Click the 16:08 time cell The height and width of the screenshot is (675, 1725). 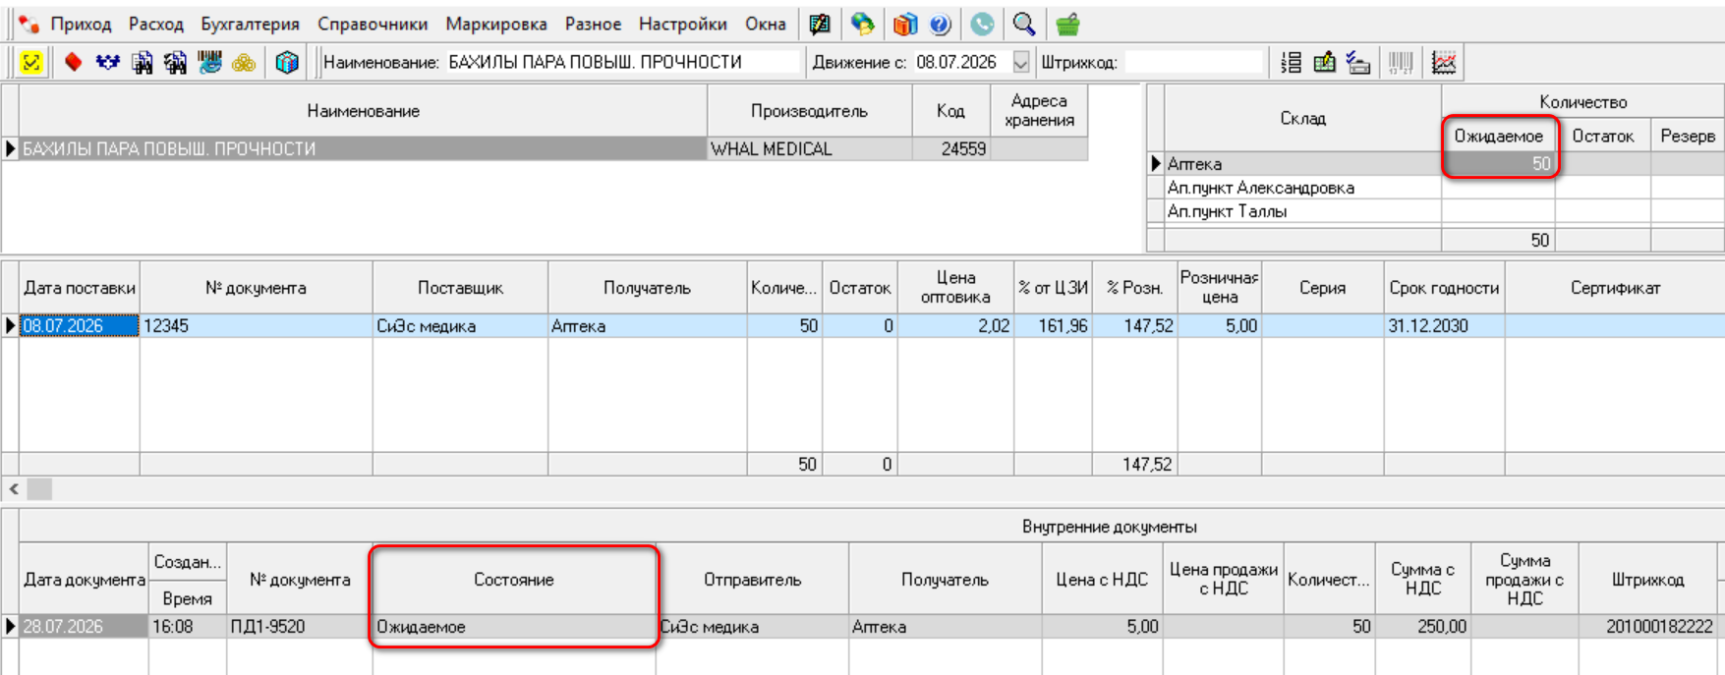pos(187,626)
